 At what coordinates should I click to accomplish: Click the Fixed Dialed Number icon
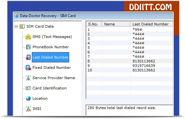tap(28, 68)
